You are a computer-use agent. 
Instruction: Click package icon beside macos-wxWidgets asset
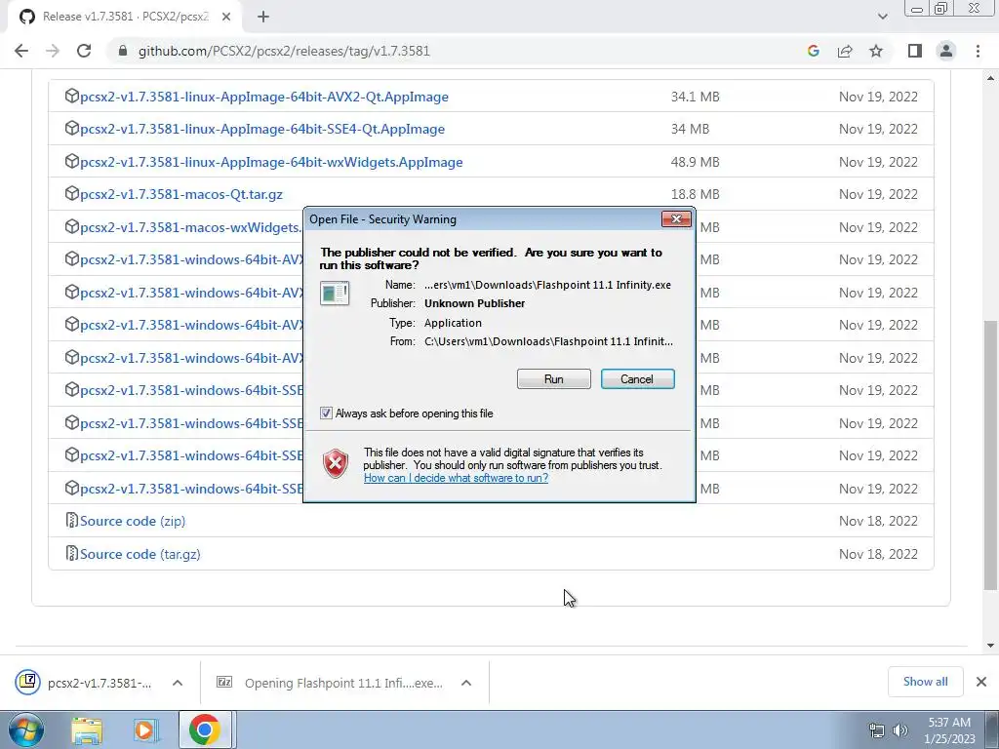tap(72, 226)
